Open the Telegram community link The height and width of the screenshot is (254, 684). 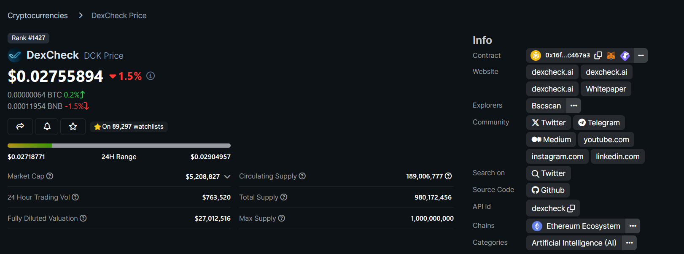[599, 123]
